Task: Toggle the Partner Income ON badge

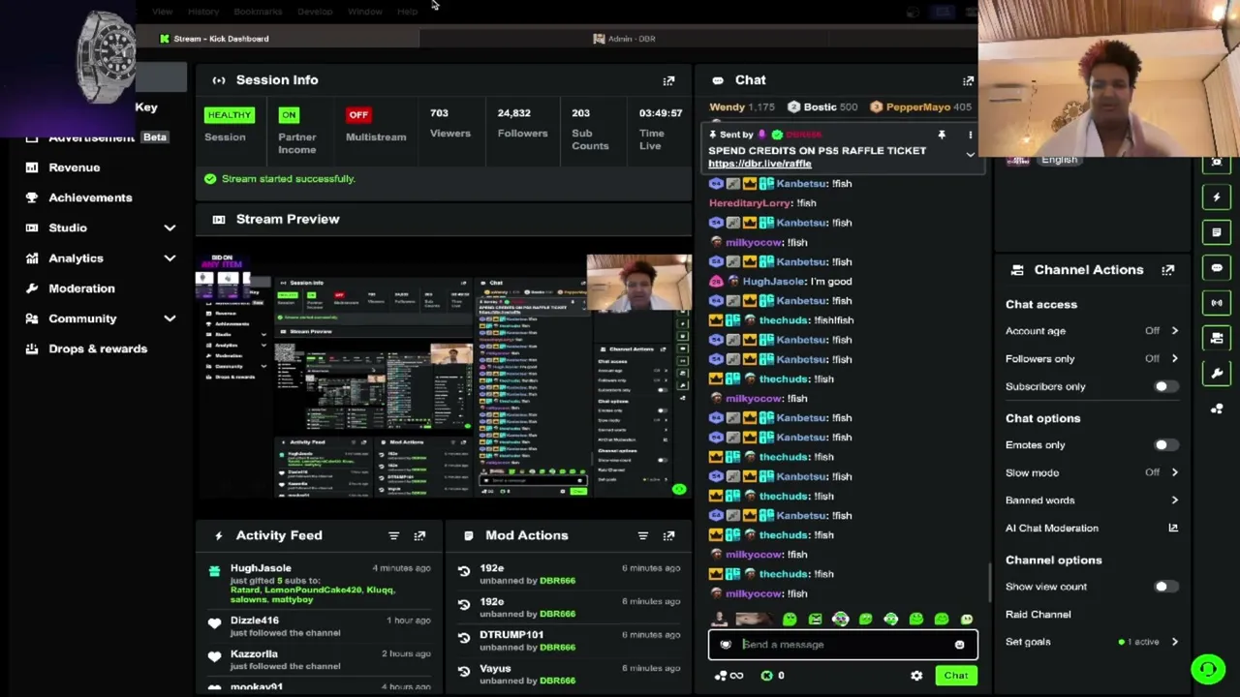Action: click(x=289, y=115)
